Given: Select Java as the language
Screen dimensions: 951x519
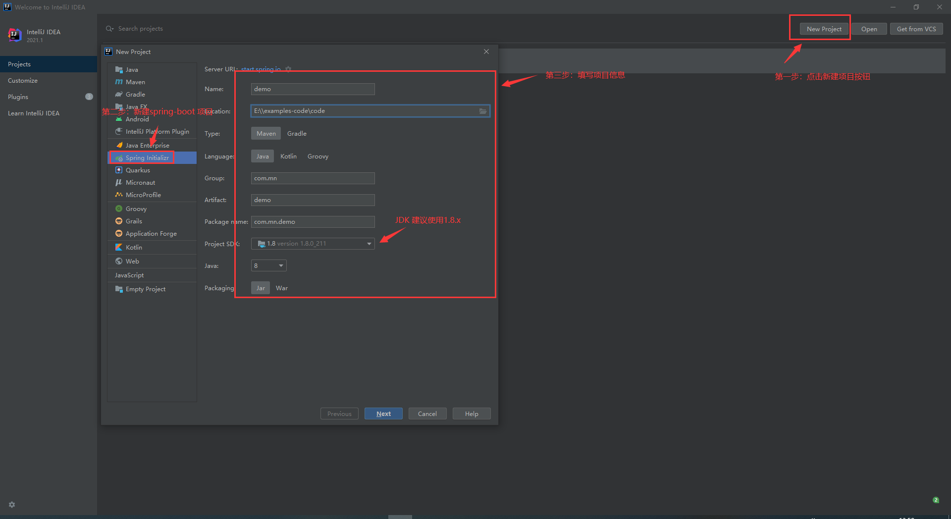Looking at the screenshot, I should [263, 156].
